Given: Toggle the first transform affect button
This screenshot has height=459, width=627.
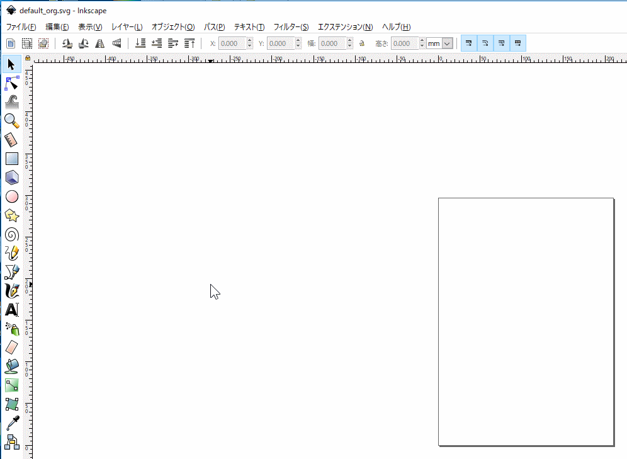Looking at the screenshot, I should pos(469,43).
